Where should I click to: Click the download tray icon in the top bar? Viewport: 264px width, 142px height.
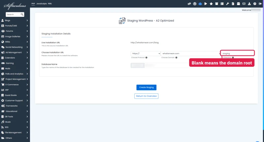(249, 4)
